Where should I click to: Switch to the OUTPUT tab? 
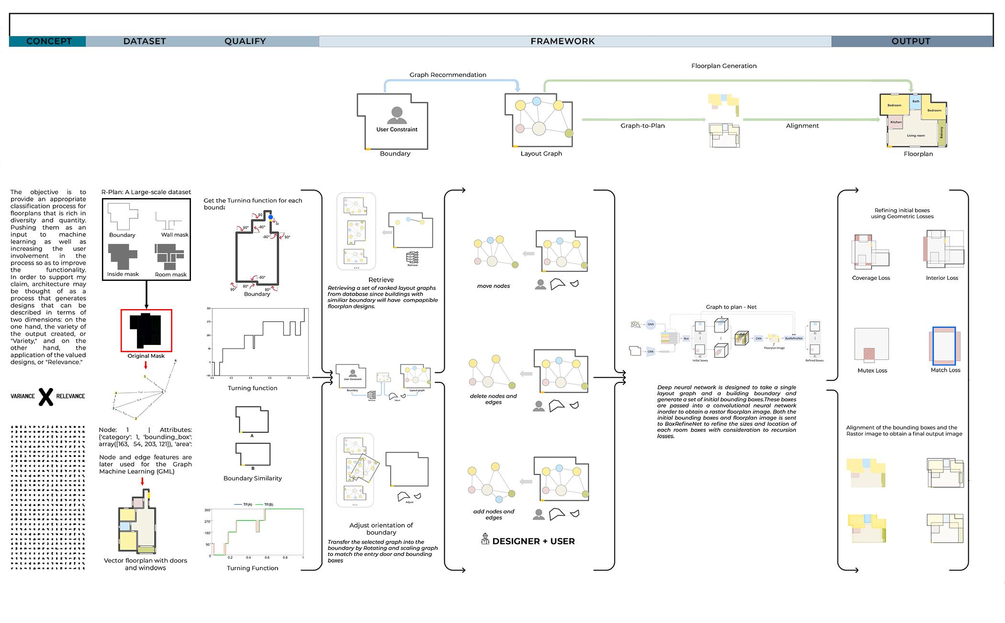click(x=912, y=41)
